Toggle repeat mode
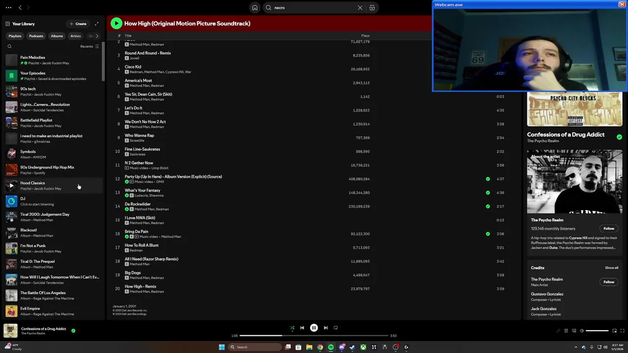The width and height of the screenshot is (628, 353). pyautogui.click(x=336, y=328)
